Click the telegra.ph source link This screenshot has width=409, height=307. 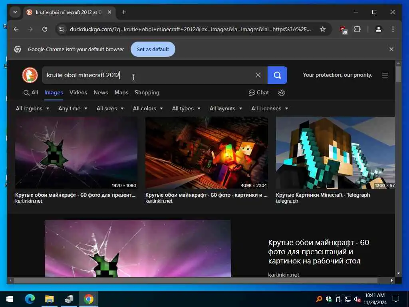point(287,201)
